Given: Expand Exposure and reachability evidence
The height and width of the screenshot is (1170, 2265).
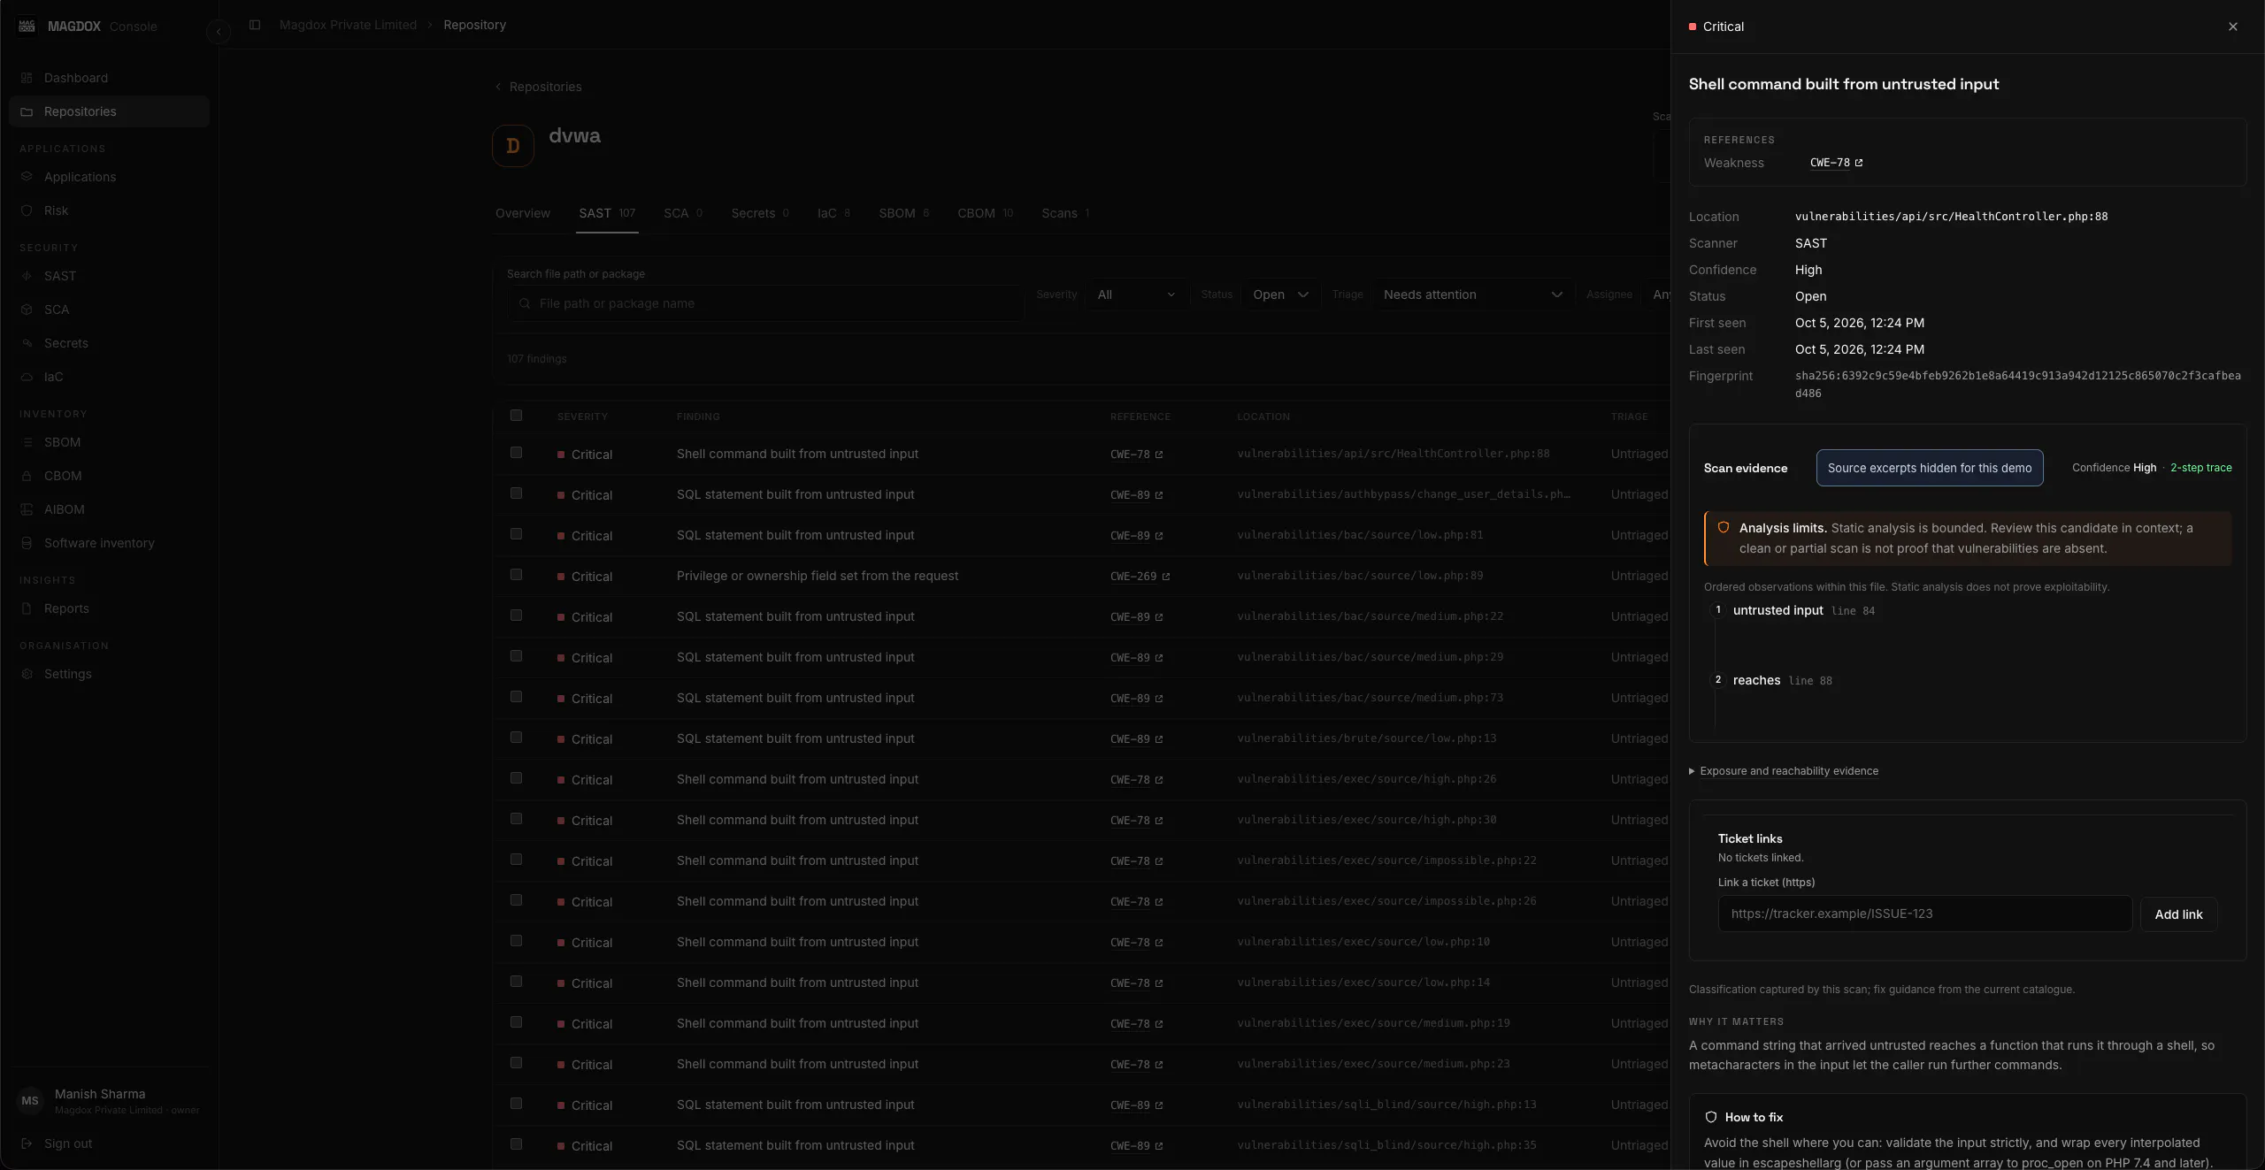Looking at the screenshot, I should (1784, 771).
